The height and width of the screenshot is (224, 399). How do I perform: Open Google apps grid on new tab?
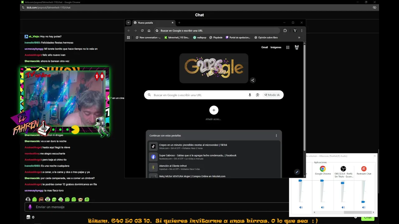point(288,47)
